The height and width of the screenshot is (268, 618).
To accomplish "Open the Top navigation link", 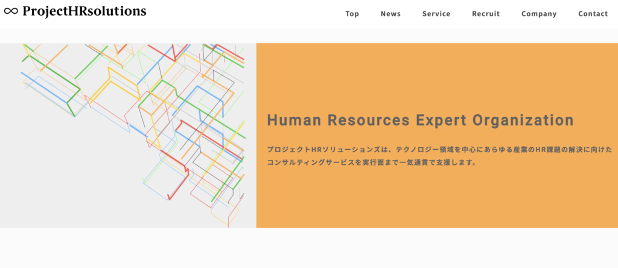I will click(352, 14).
